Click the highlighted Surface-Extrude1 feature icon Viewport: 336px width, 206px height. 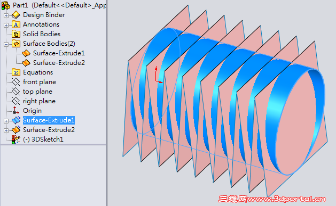16,120
